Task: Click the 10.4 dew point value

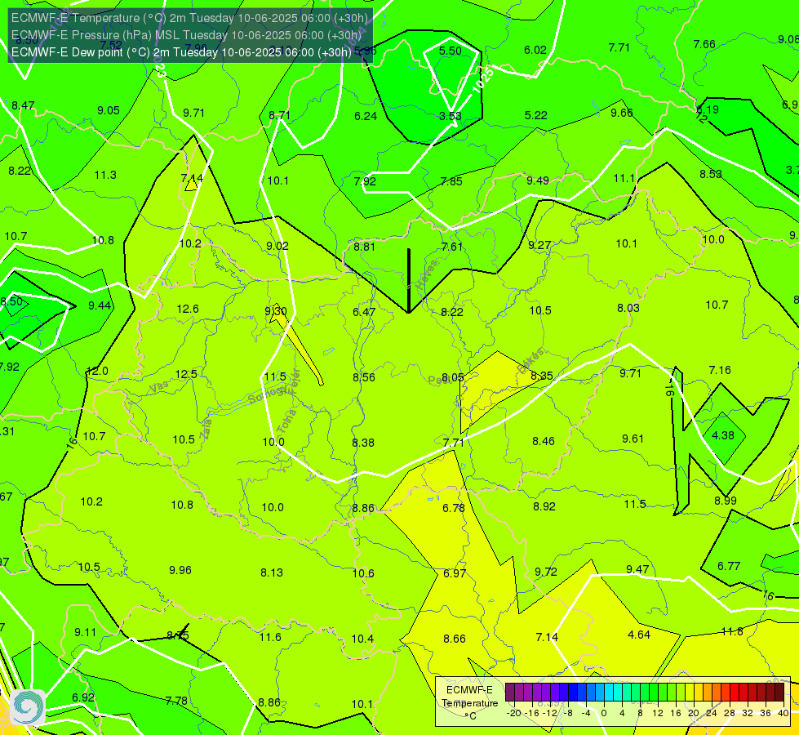Action: tap(362, 639)
